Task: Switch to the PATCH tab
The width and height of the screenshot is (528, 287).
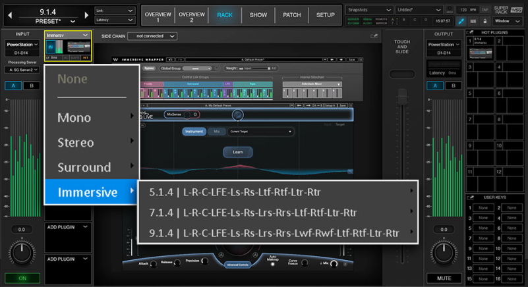Action: pos(291,16)
